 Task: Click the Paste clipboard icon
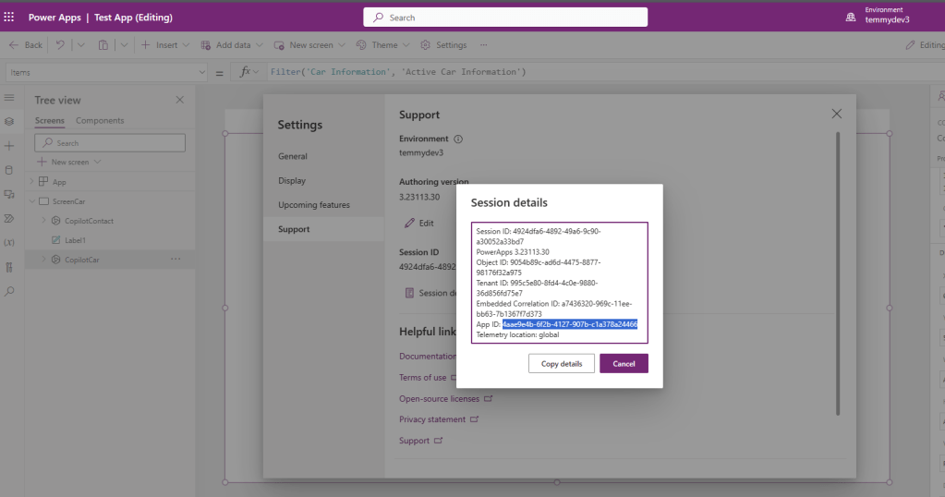click(x=103, y=45)
